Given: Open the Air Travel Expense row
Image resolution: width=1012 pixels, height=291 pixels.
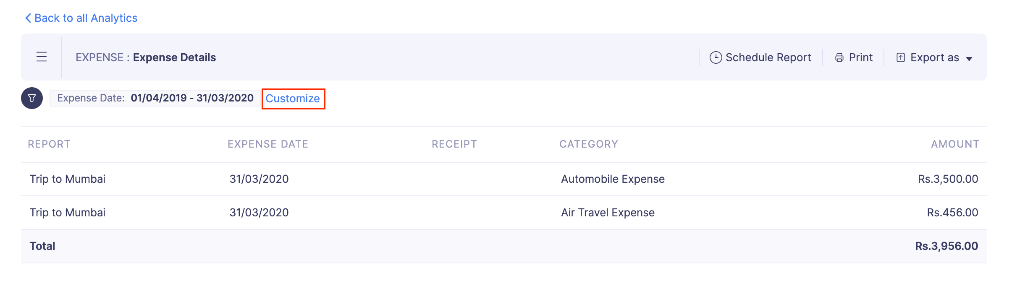Looking at the screenshot, I should (608, 213).
